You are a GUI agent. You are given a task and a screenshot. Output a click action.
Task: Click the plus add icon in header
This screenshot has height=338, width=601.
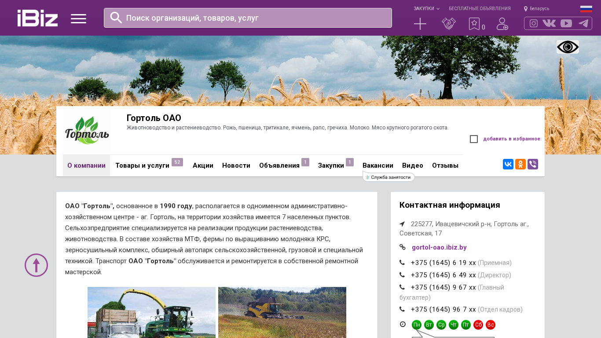(x=420, y=24)
